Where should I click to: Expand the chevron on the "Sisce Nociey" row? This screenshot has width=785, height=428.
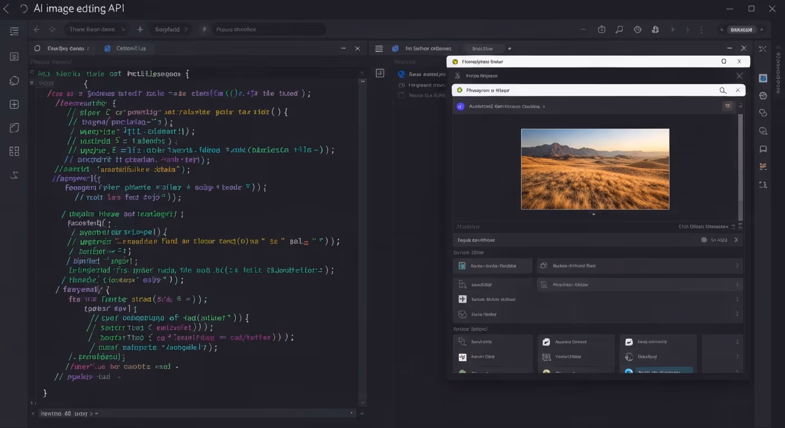737,314
